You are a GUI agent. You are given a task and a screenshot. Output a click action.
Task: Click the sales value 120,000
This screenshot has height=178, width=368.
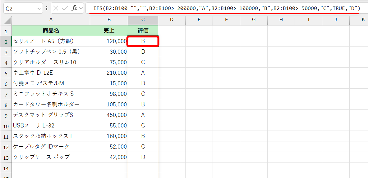click(x=109, y=41)
